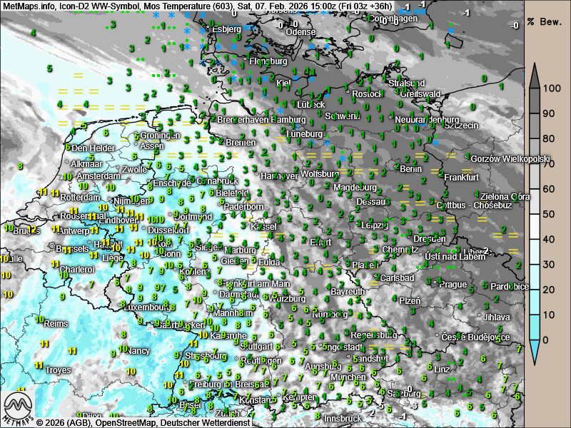Viewport: 571px width, 428px height.
Task: Click the 0 value on the cloud scale
Action: 546,340
